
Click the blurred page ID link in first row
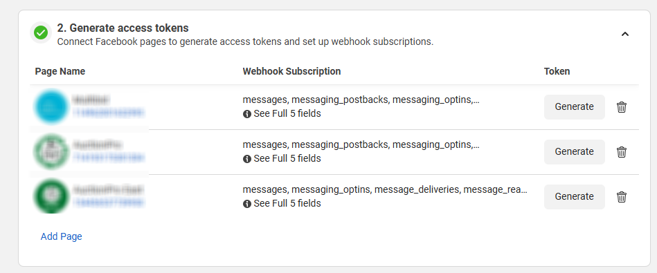109,113
